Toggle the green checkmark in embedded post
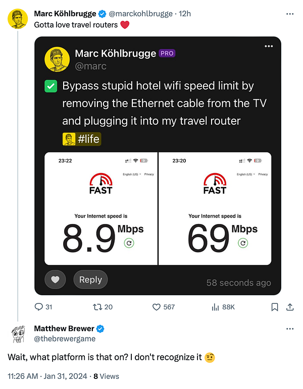This screenshot has height=389, width=303. pos(51,86)
